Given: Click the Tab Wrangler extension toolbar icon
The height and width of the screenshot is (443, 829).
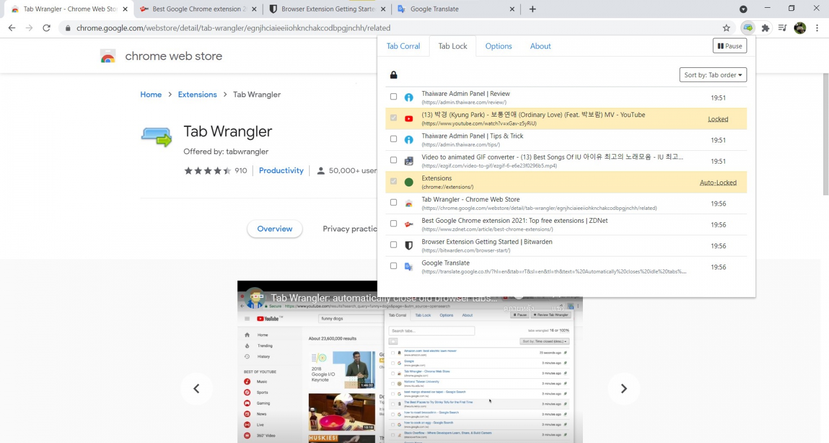Looking at the screenshot, I should [748, 28].
